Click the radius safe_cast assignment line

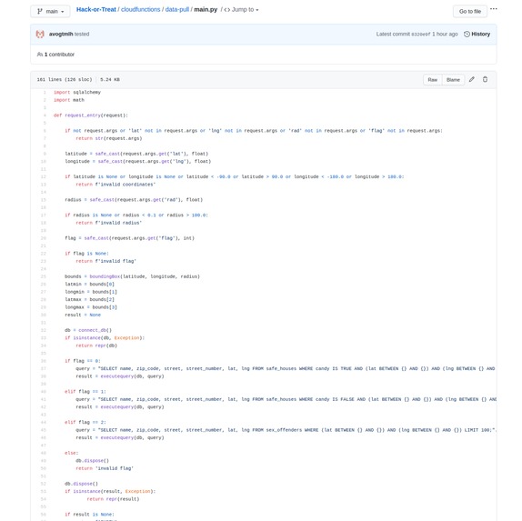pyautogui.click(x=134, y=199)
